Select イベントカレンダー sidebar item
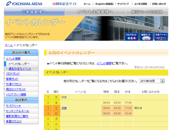 19,64
